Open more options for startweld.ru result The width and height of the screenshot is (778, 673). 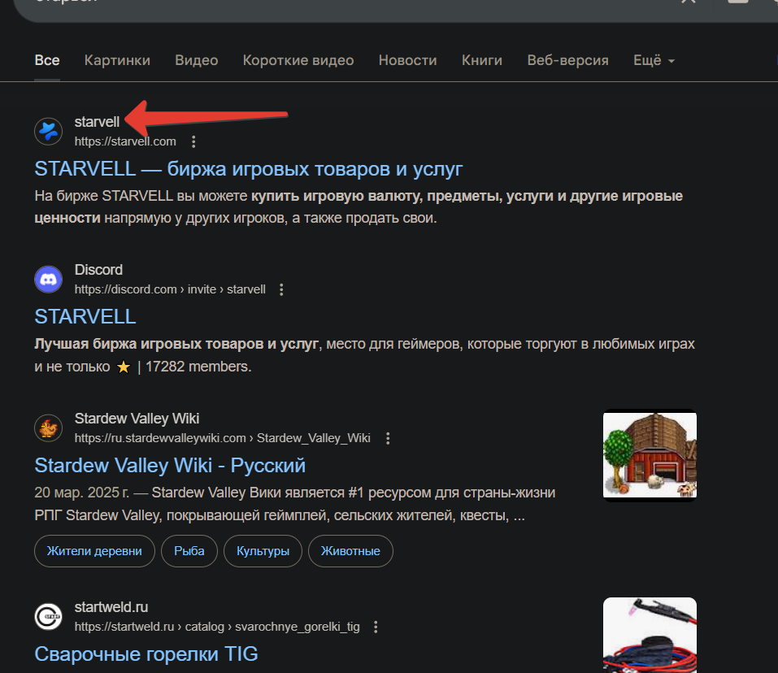point(376,627)
